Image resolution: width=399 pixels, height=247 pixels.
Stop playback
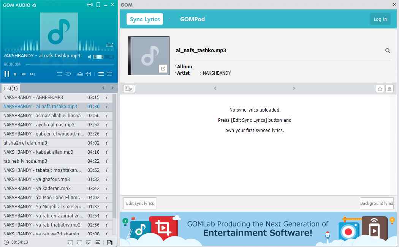point(15,74)
